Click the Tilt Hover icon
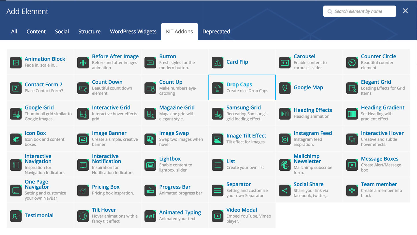This screenshot has height=235, width=417. click(83, 216)
